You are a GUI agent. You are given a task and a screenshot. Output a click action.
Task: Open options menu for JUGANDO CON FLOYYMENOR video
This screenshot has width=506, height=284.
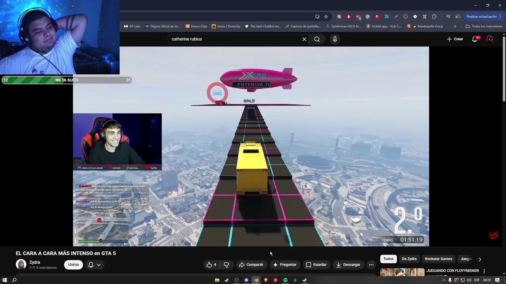484,271
